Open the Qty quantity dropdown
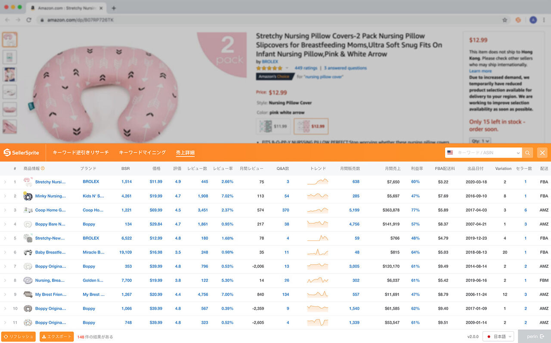551x343 pixels. pyautogui.click(x=480, y=141)
